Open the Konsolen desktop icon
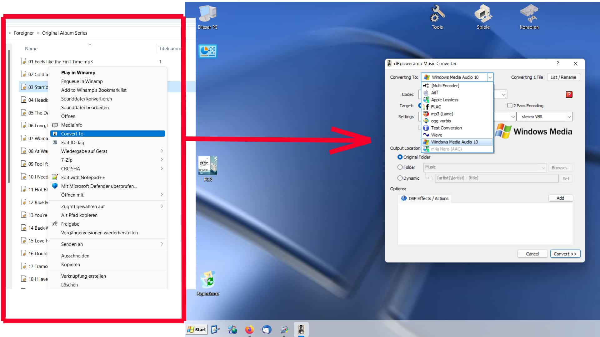Screen dimensions: 600x337 pyautogui.click(x=529, y=17)
